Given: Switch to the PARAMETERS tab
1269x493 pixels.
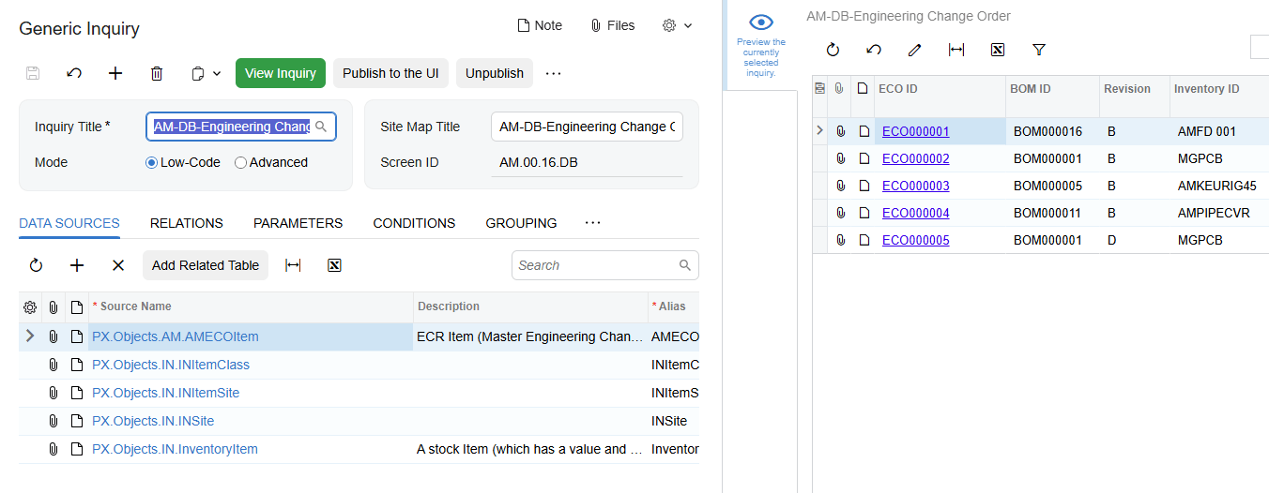Looking at the screenshot, I should coord(298,223).
